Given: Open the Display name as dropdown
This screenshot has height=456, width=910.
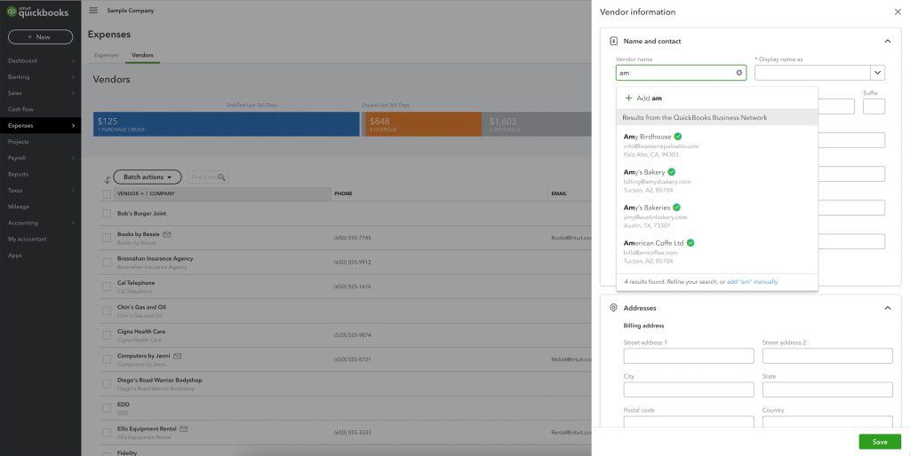Looking at the screenshot, I should 877,73.
